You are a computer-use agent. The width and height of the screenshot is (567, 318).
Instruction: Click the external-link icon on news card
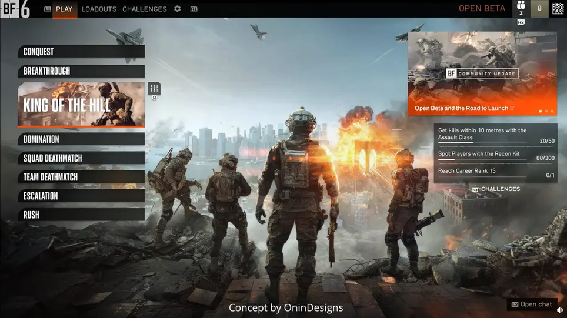(x=512, y=108)
